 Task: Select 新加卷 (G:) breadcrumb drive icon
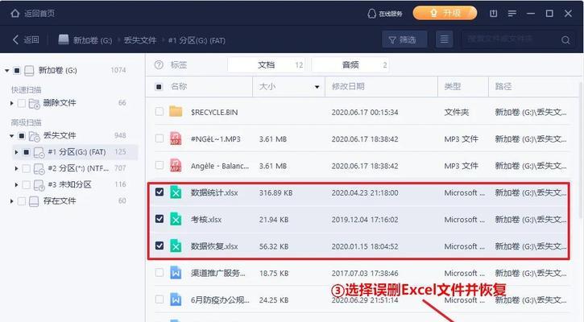click(x=64, y=39)
